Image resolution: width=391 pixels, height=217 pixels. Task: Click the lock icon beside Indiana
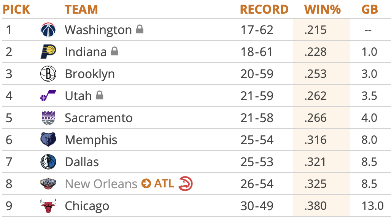point(114,51)
